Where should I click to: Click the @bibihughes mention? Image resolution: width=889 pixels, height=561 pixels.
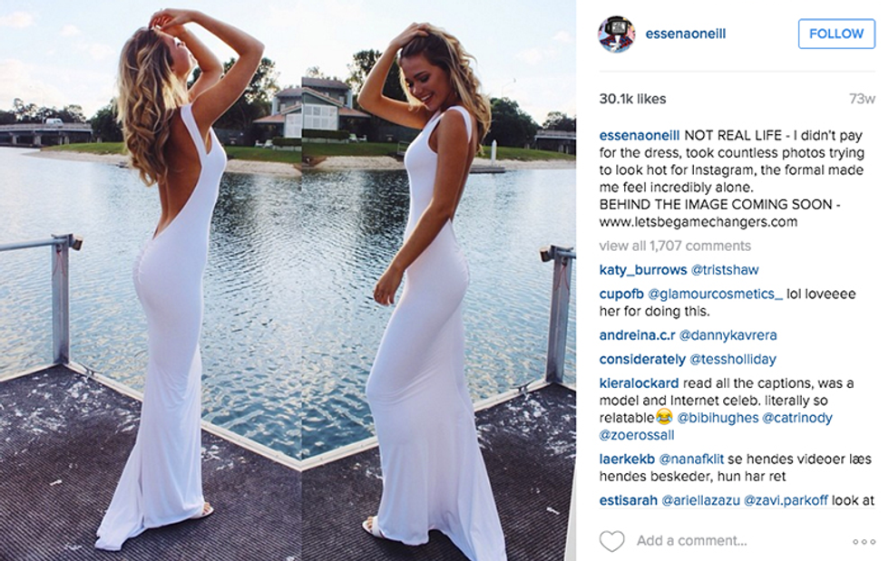(x=718, y=418)
